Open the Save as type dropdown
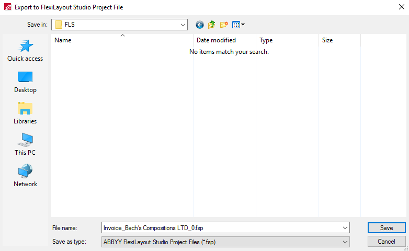This screenshot has height=251, width=409. coord(345,242)
